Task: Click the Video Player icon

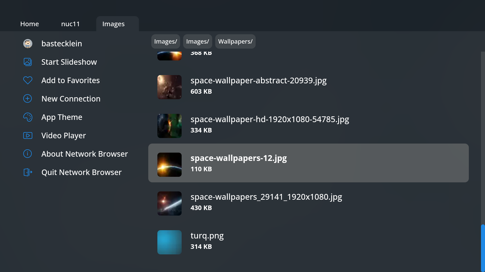Action: click(x=28, y=135)
